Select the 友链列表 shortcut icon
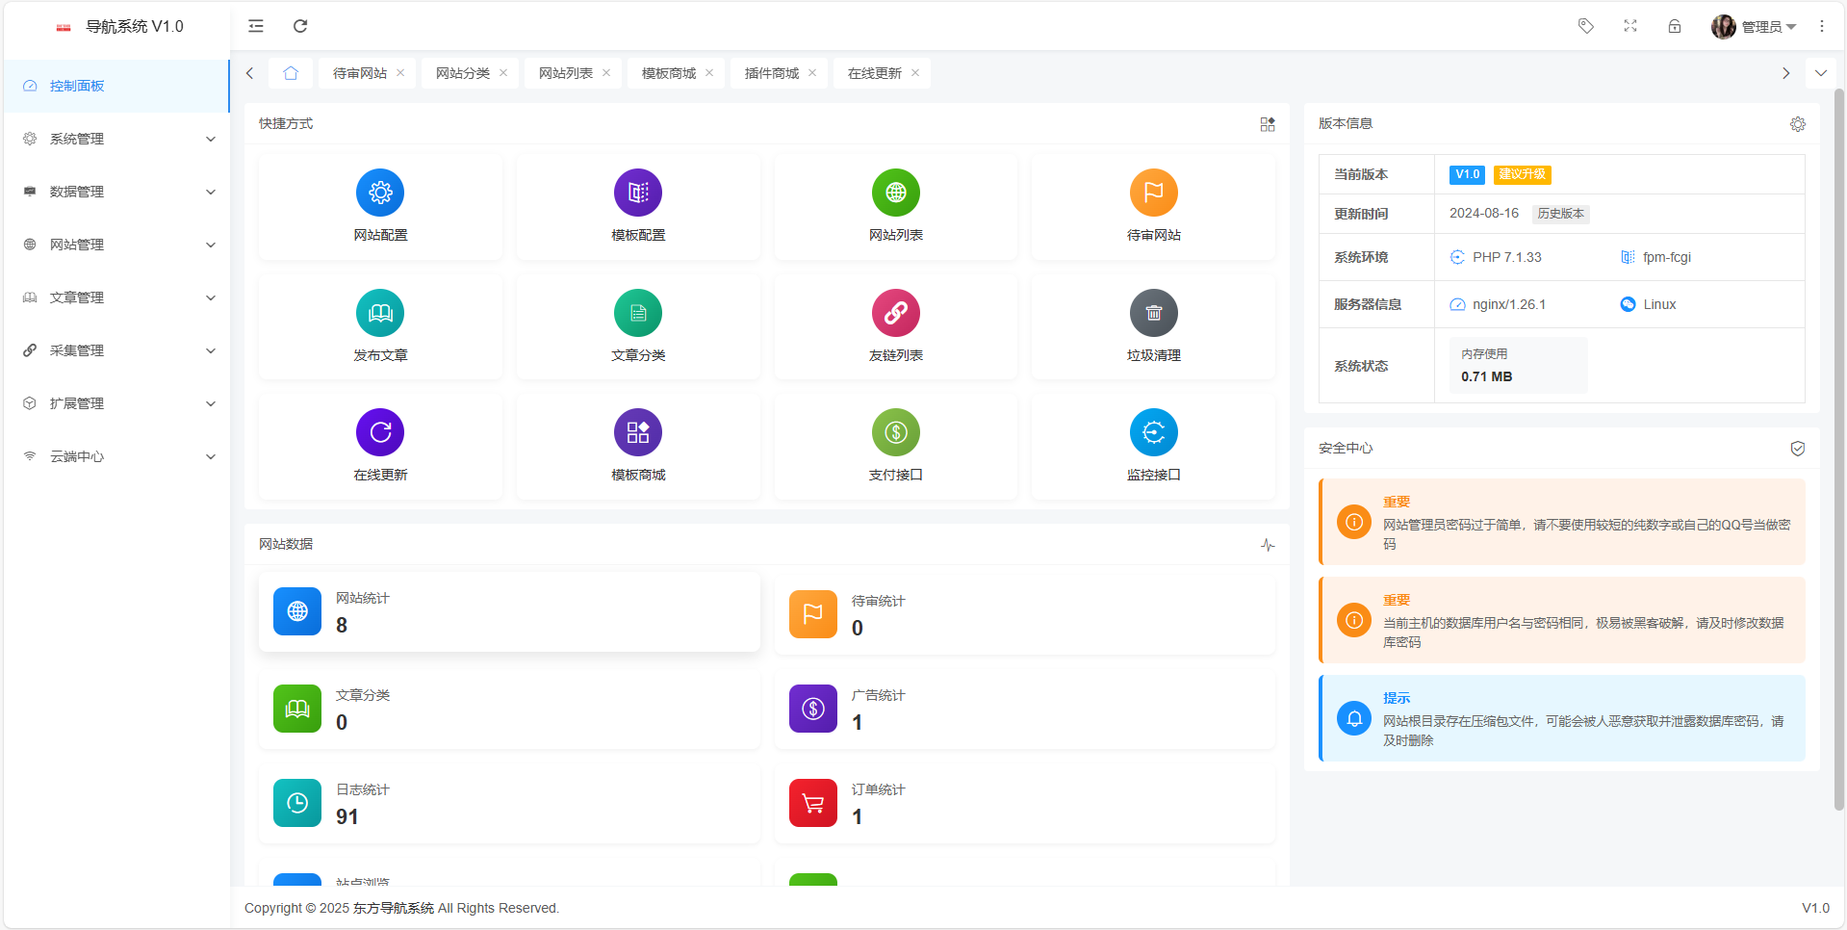The width and height of the screenshot is (1847, 930). [895, 313]
